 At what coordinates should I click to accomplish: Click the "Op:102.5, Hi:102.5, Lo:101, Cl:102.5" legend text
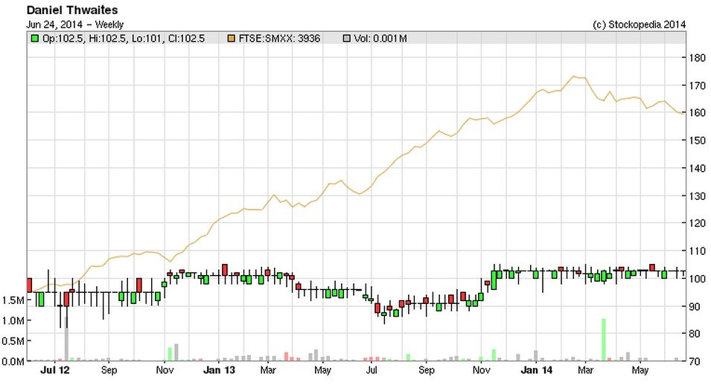tap(124, 39)
